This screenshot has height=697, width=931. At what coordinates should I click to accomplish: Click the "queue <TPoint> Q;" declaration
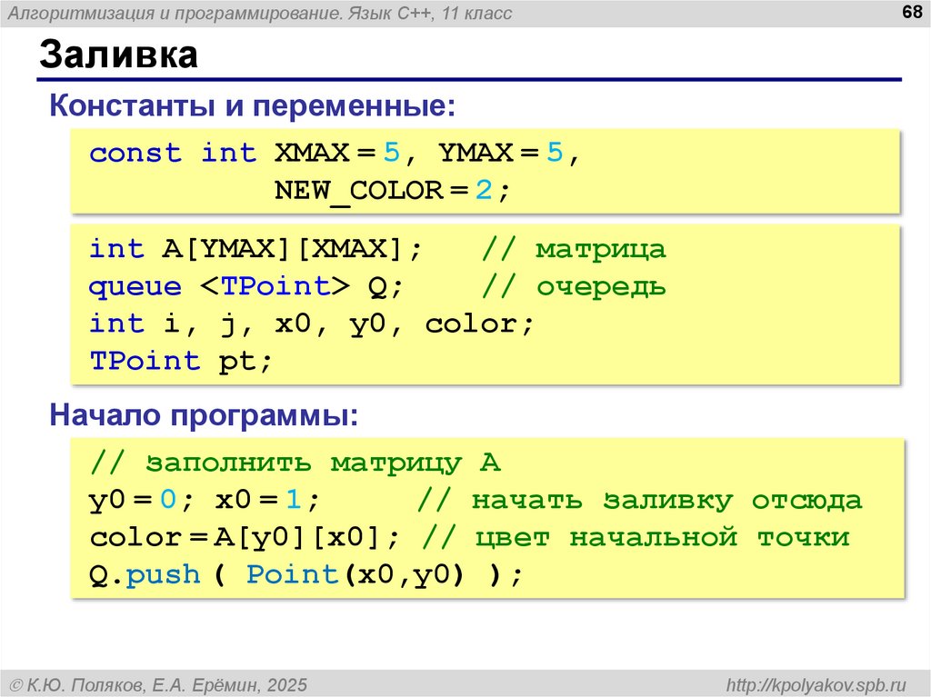point(245,286)
